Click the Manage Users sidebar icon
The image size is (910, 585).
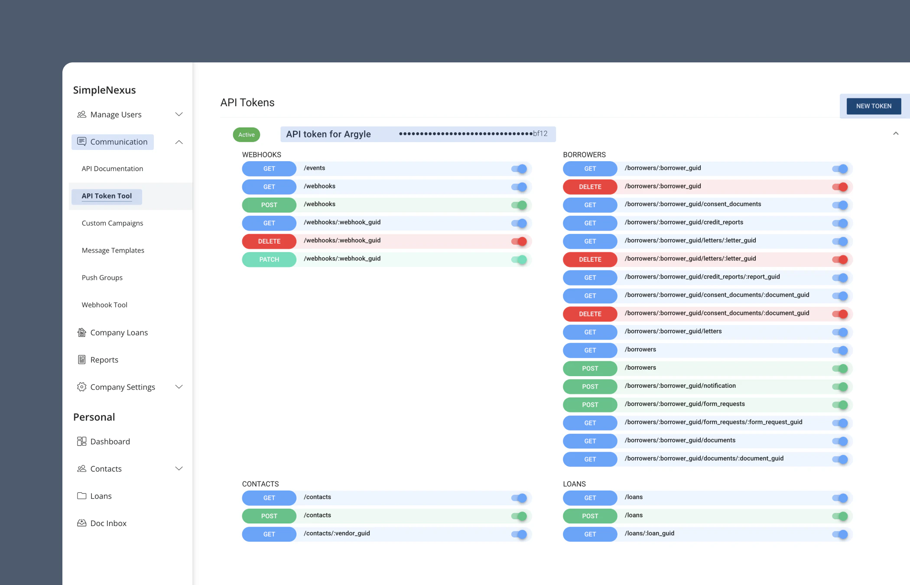point(81,114)
